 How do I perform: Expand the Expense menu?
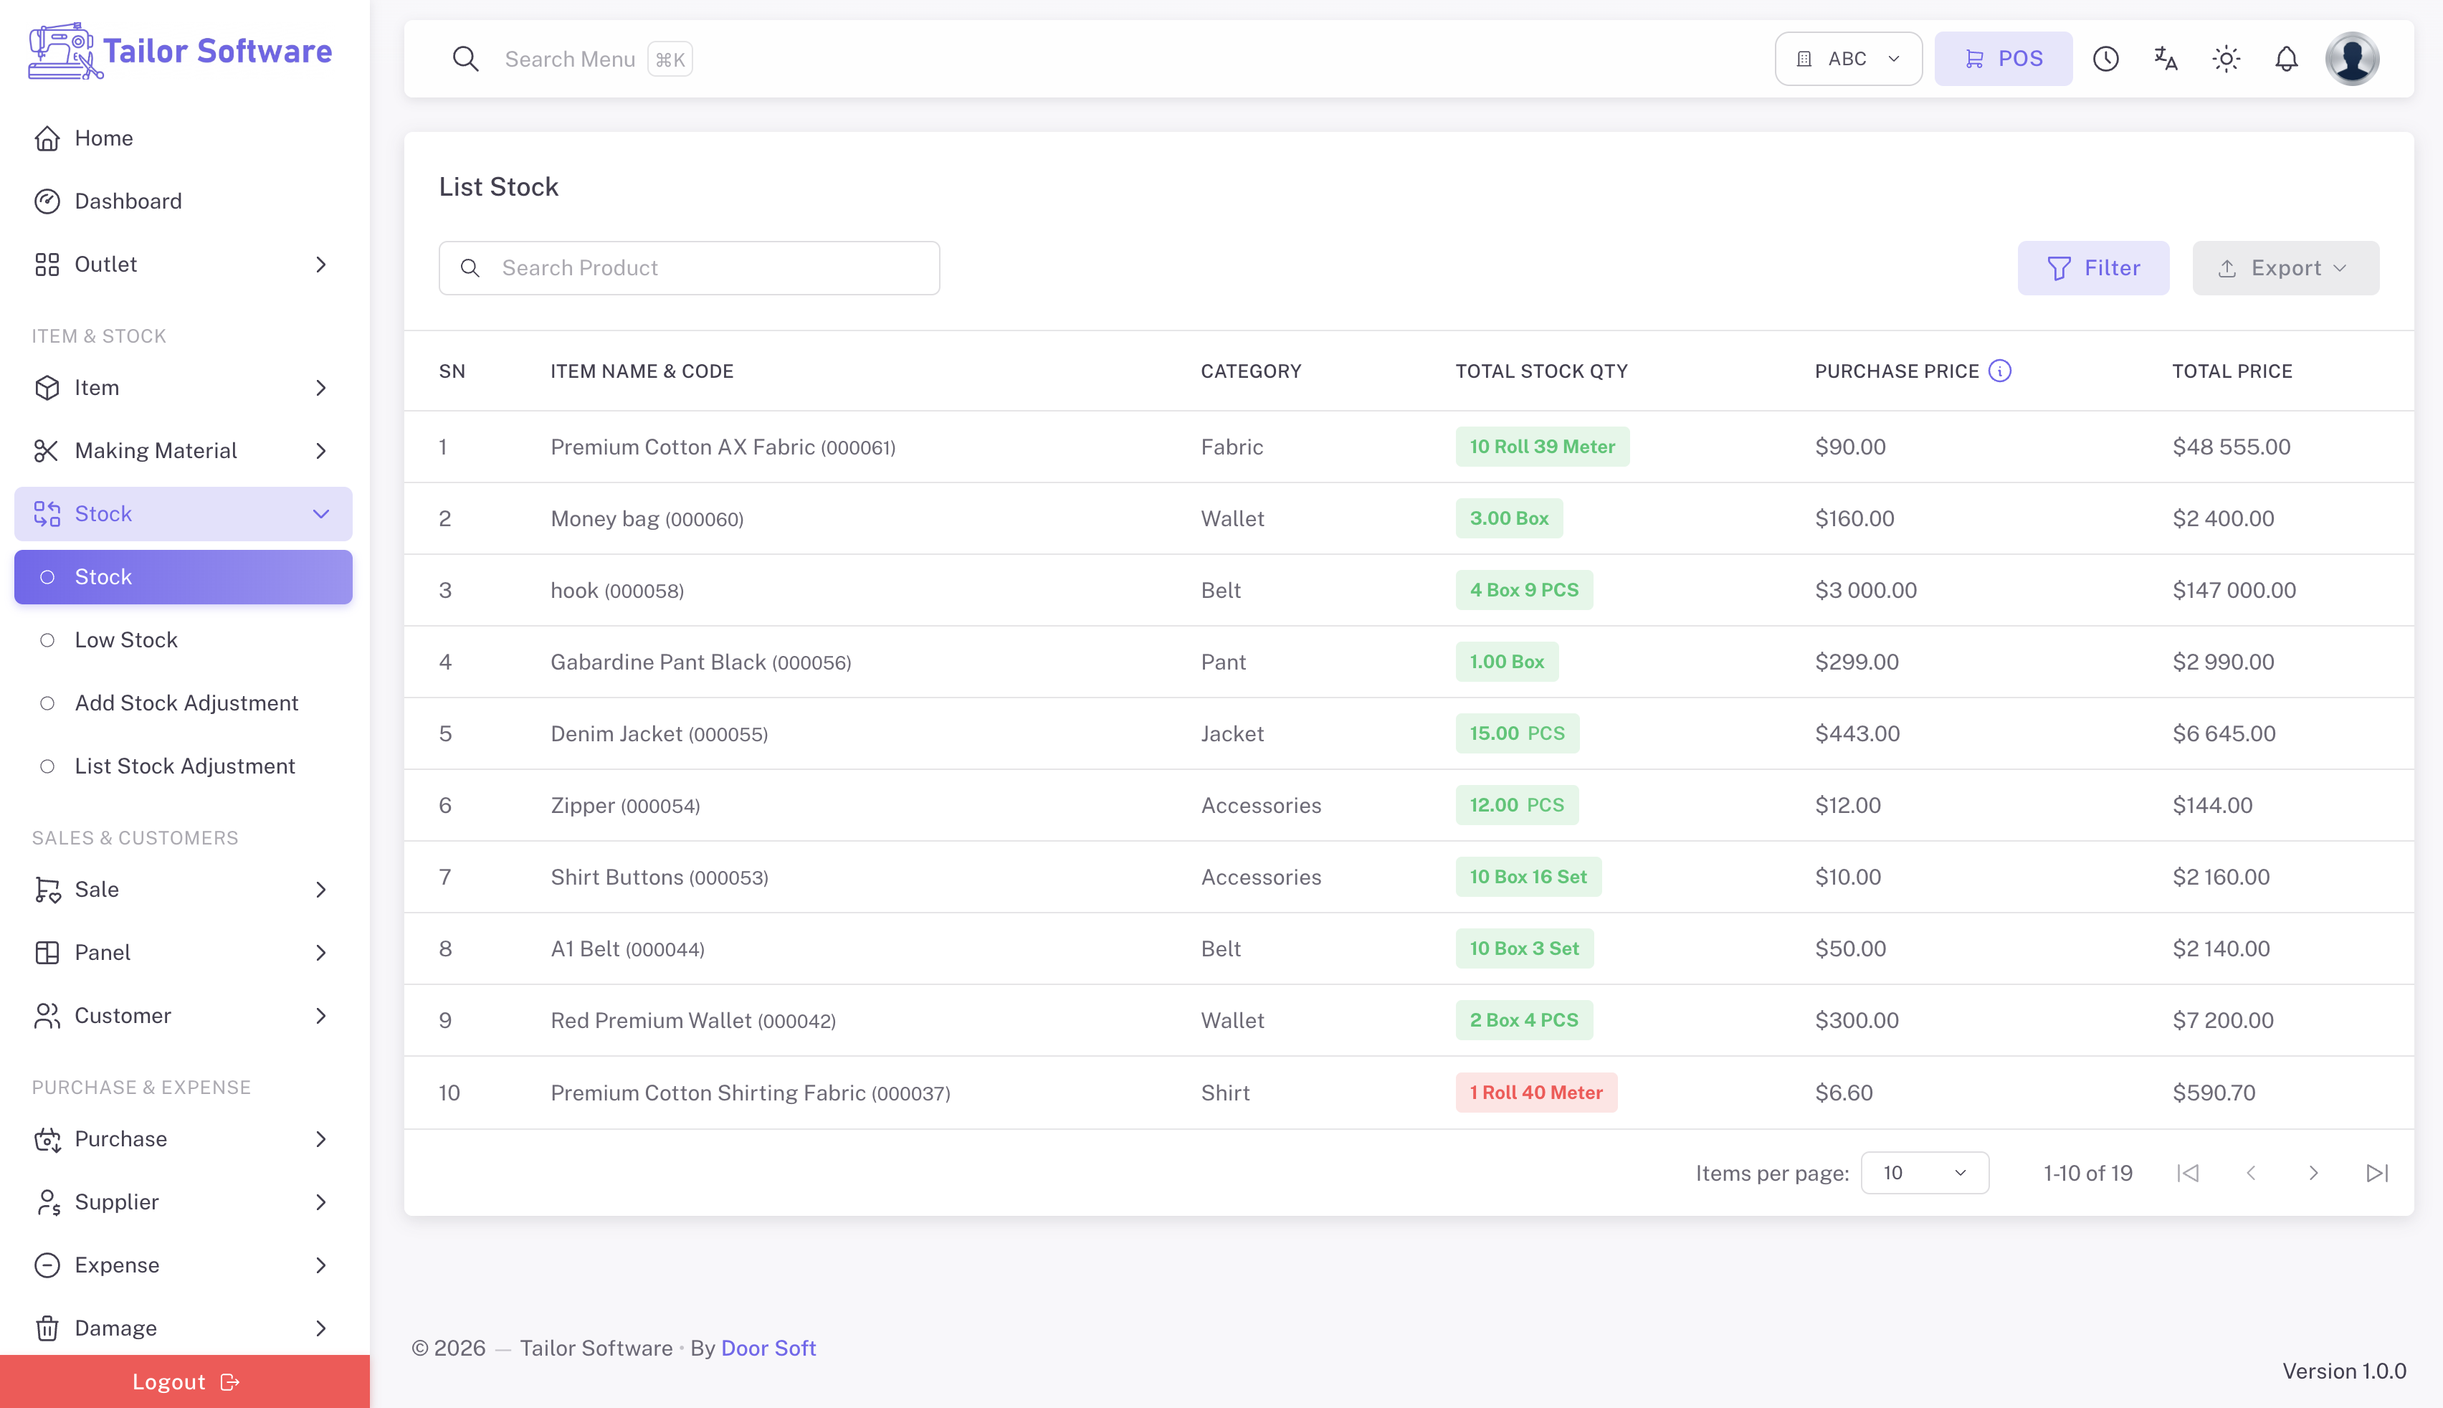183,1265
